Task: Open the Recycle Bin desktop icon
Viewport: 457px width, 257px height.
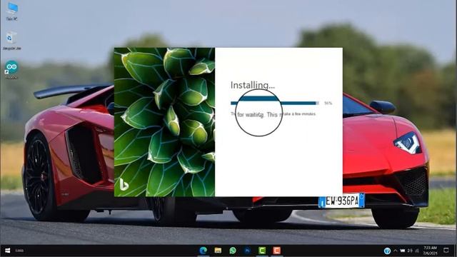Action: point(11,41)
